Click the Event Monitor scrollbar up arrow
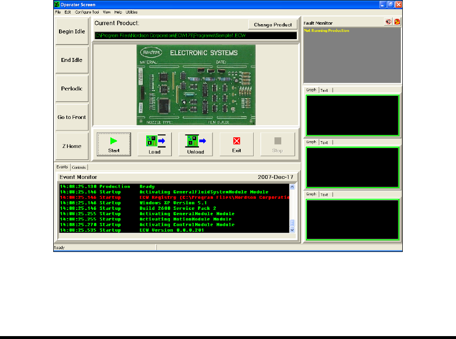 tap(292, 187)
